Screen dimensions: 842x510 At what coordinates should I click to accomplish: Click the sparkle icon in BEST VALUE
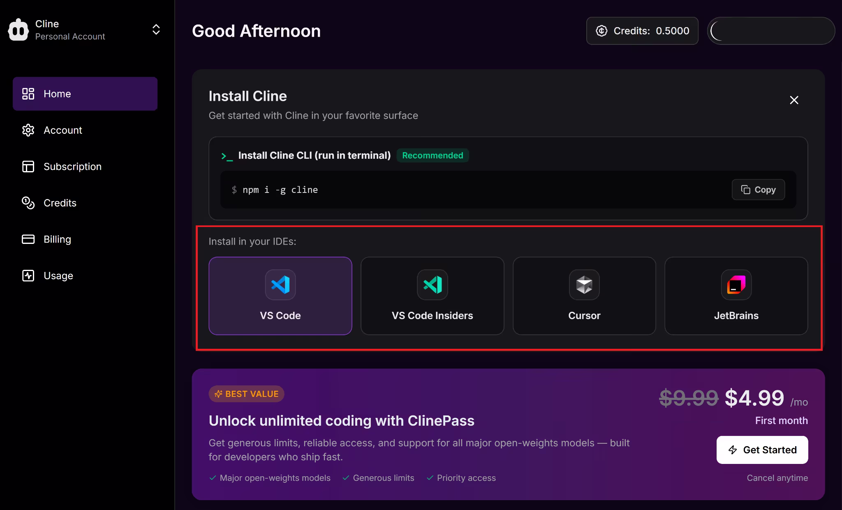(218, 394)
